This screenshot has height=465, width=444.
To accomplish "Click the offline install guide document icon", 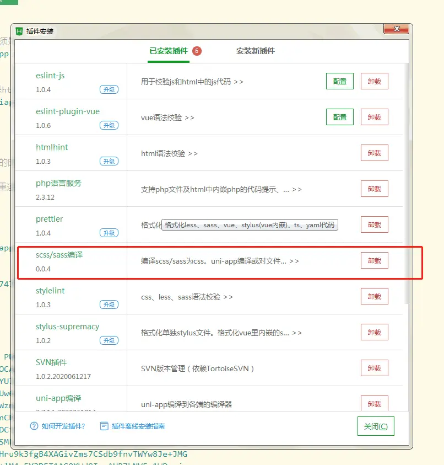I will 104,426.
